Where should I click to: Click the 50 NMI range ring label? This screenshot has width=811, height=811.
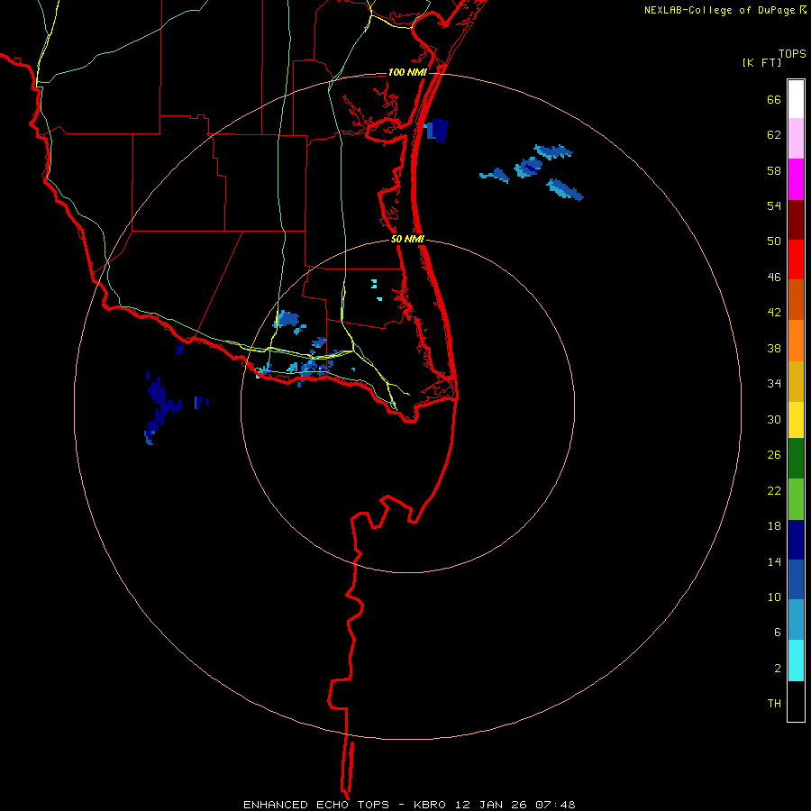pyautogui.click(x=407, y=239)
